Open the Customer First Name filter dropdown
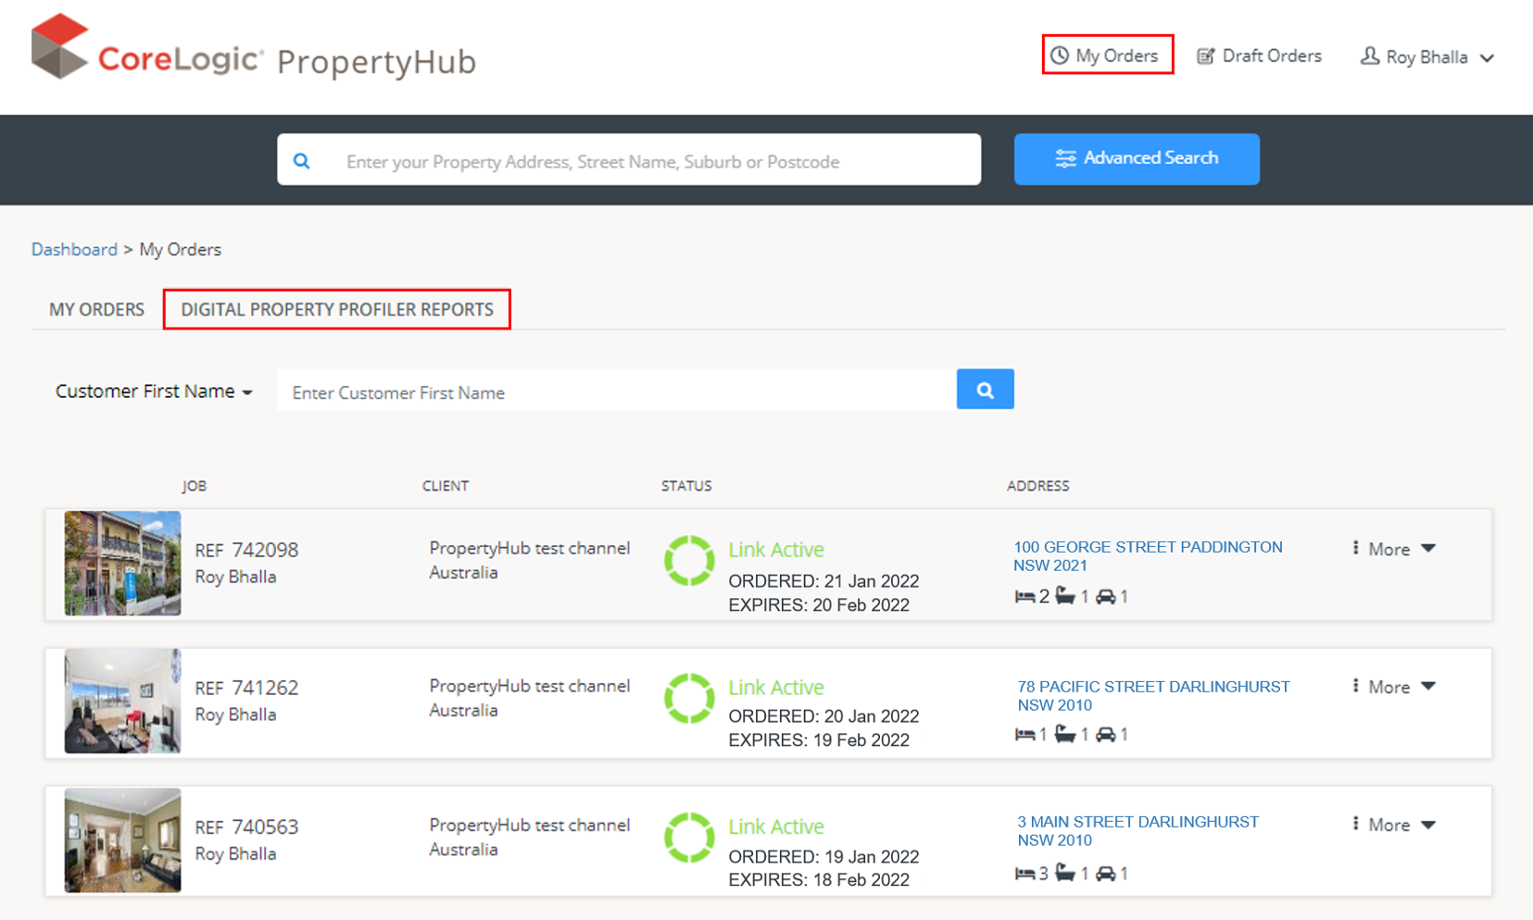 click(x=154, y=392)
